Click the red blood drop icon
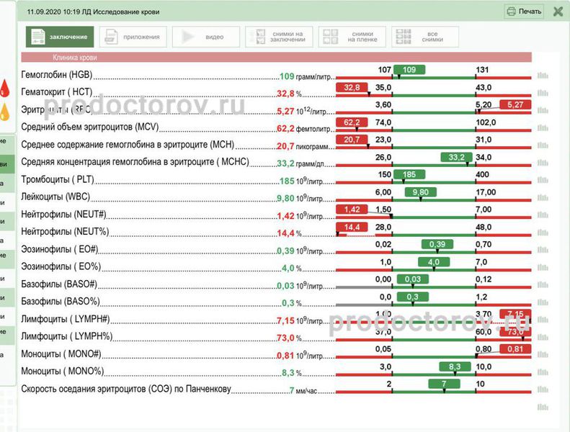 5,89
